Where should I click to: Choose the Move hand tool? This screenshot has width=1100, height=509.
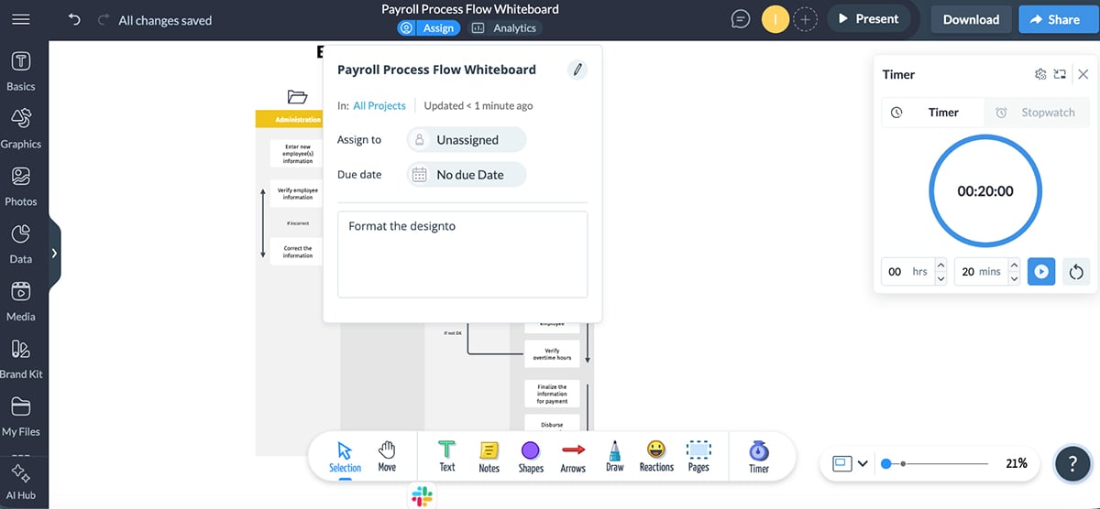click(x=387, y=456)
